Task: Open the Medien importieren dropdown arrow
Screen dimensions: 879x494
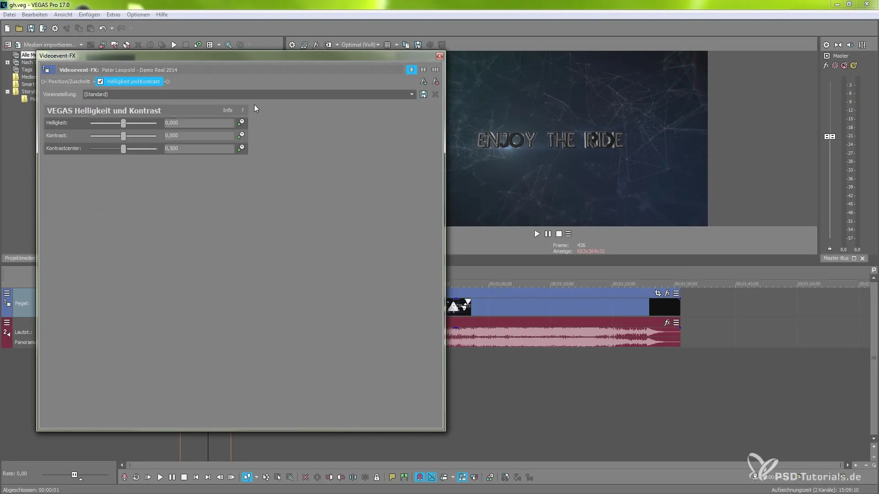Action: pyautogui.click(x=81, y=45)
